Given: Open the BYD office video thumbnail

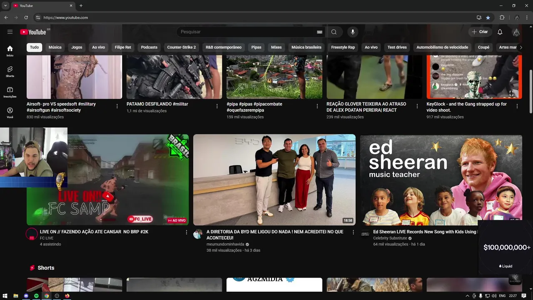Looking at the screenshot, I should pos(274,180).
